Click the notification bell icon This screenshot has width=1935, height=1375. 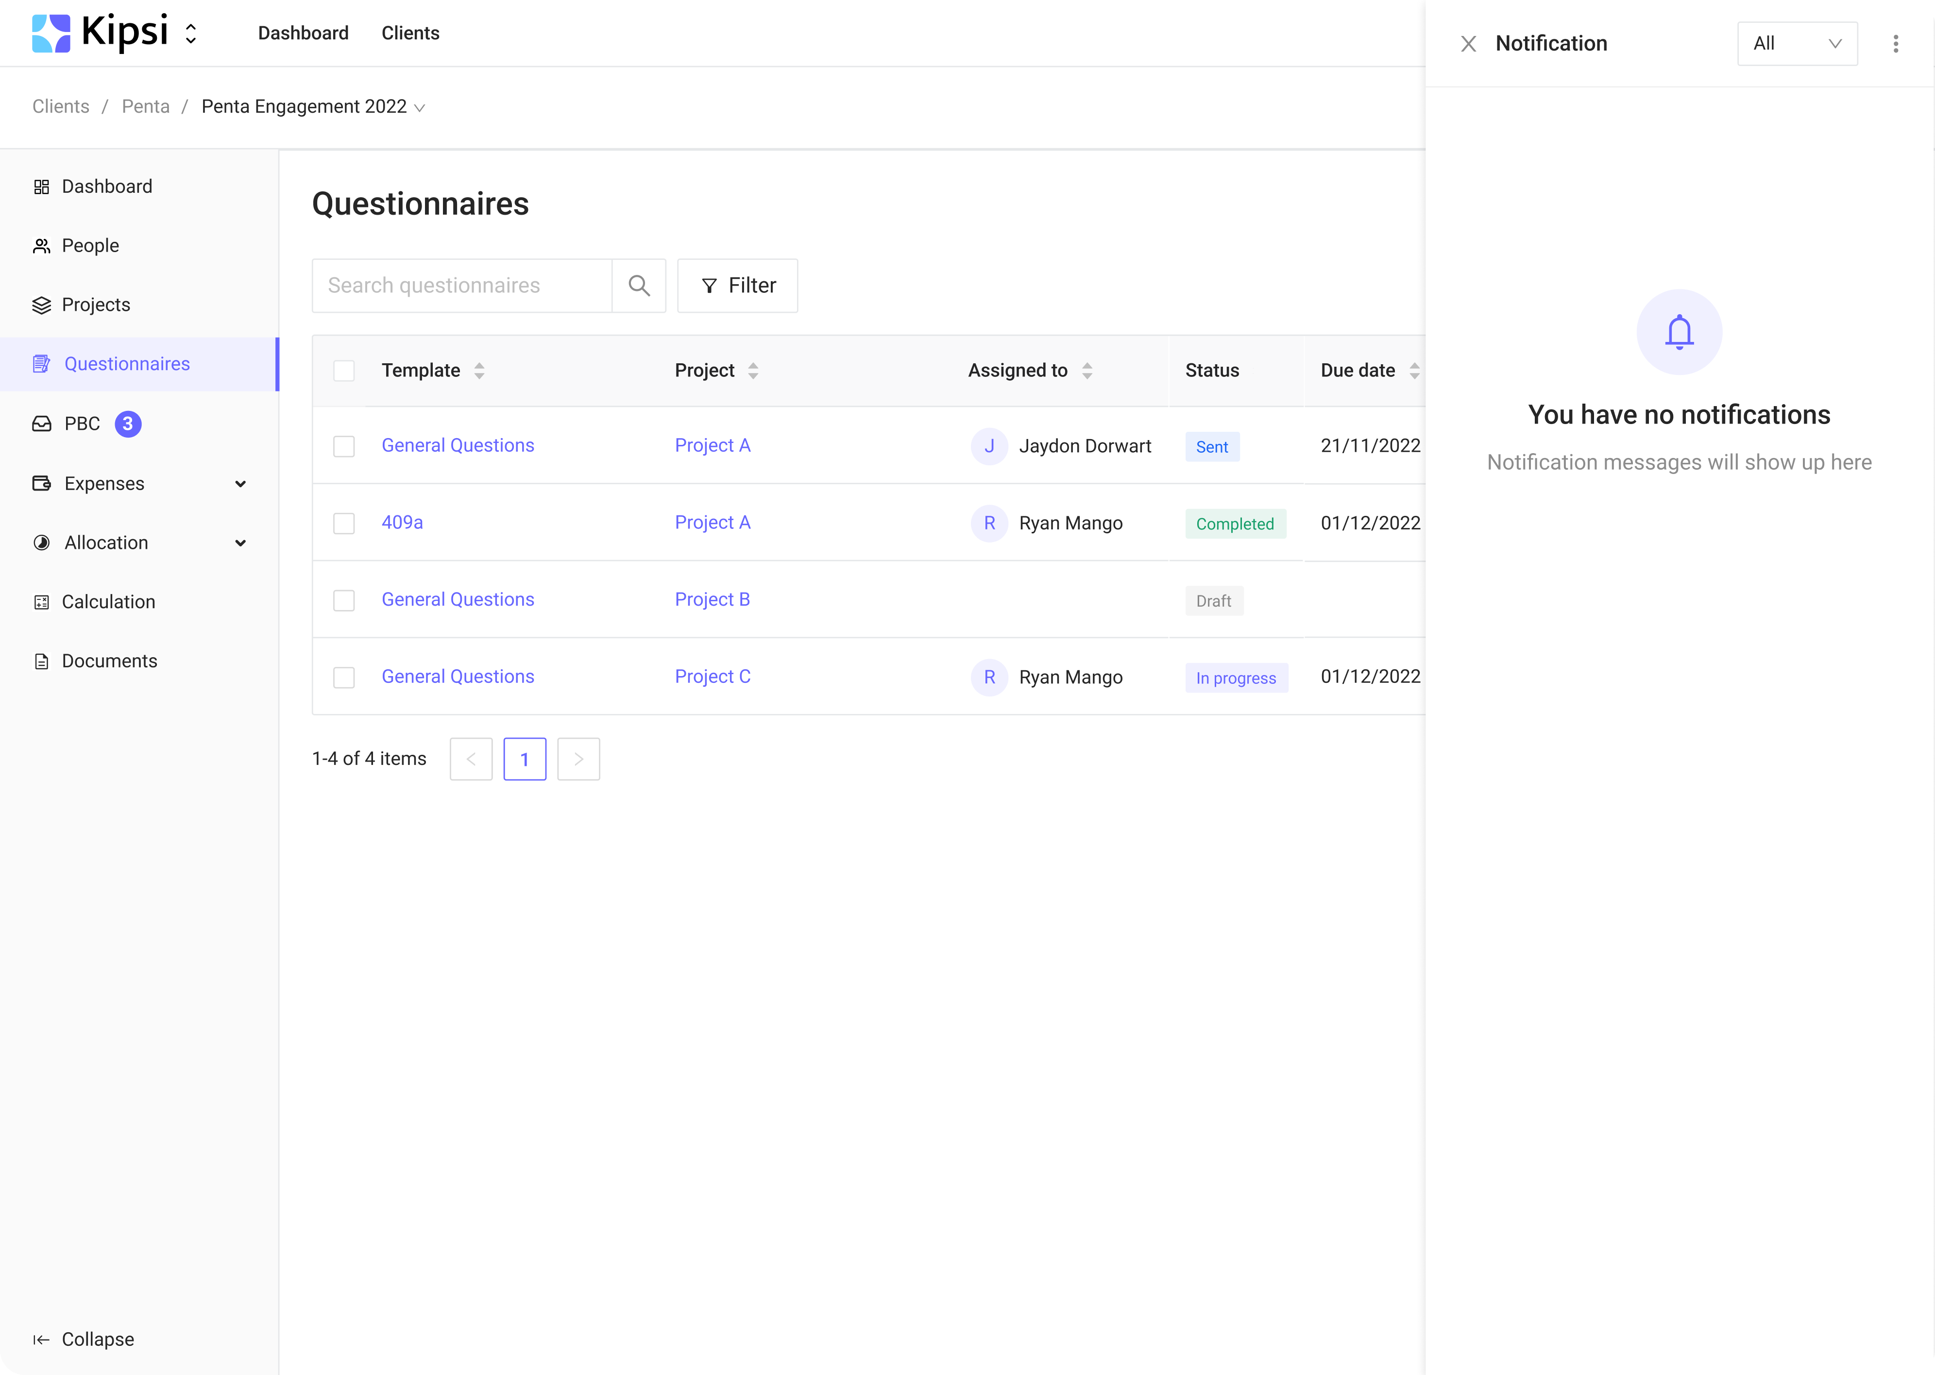click(1679, 332)
